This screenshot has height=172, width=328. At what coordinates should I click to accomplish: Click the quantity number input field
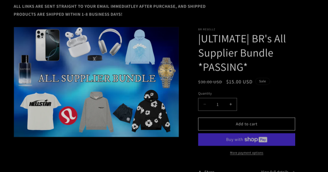pos(217,104)
